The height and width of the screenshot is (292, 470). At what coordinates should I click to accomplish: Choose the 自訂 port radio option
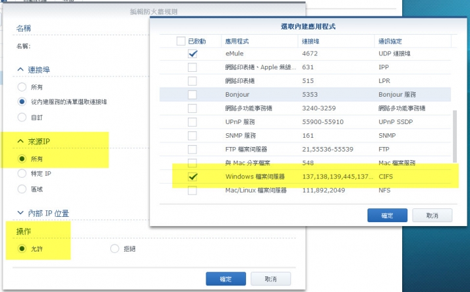(22, 117)
